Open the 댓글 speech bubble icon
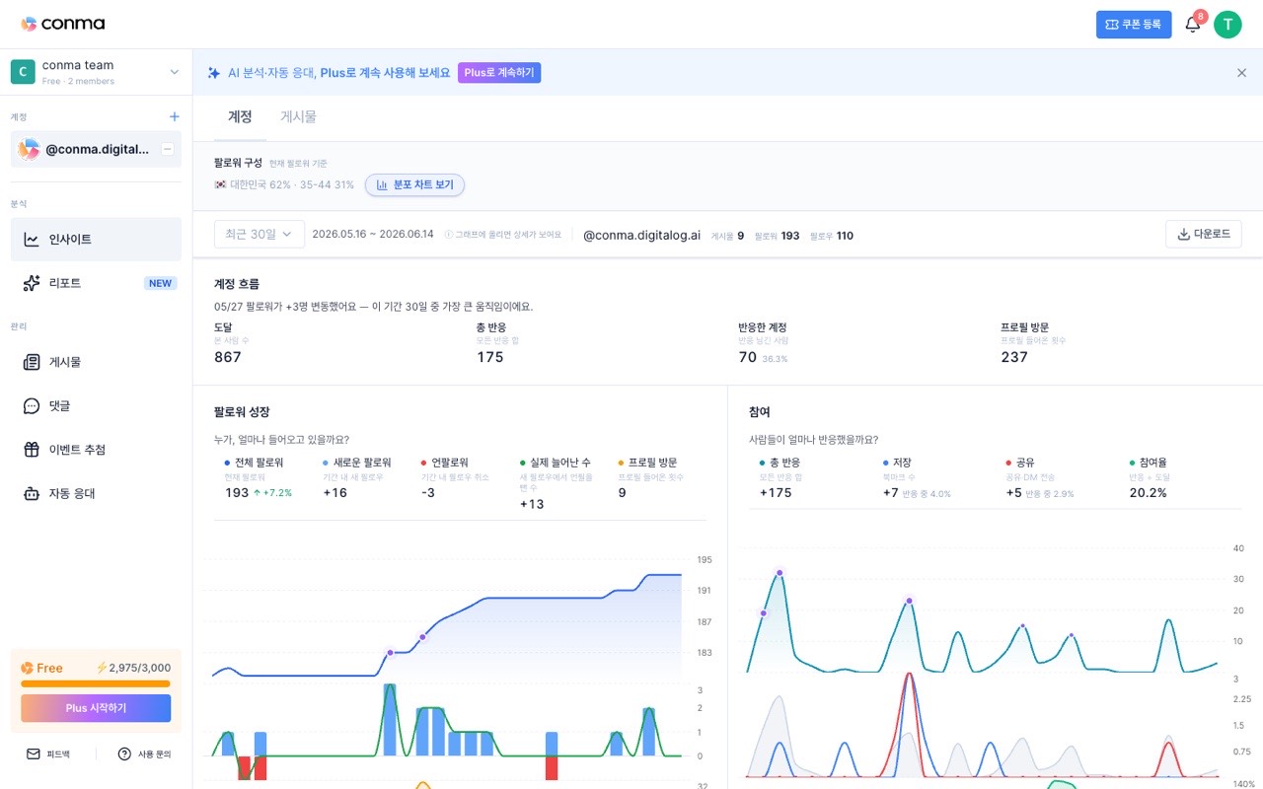The image size is (1263, 789). (x=32, y=405)
